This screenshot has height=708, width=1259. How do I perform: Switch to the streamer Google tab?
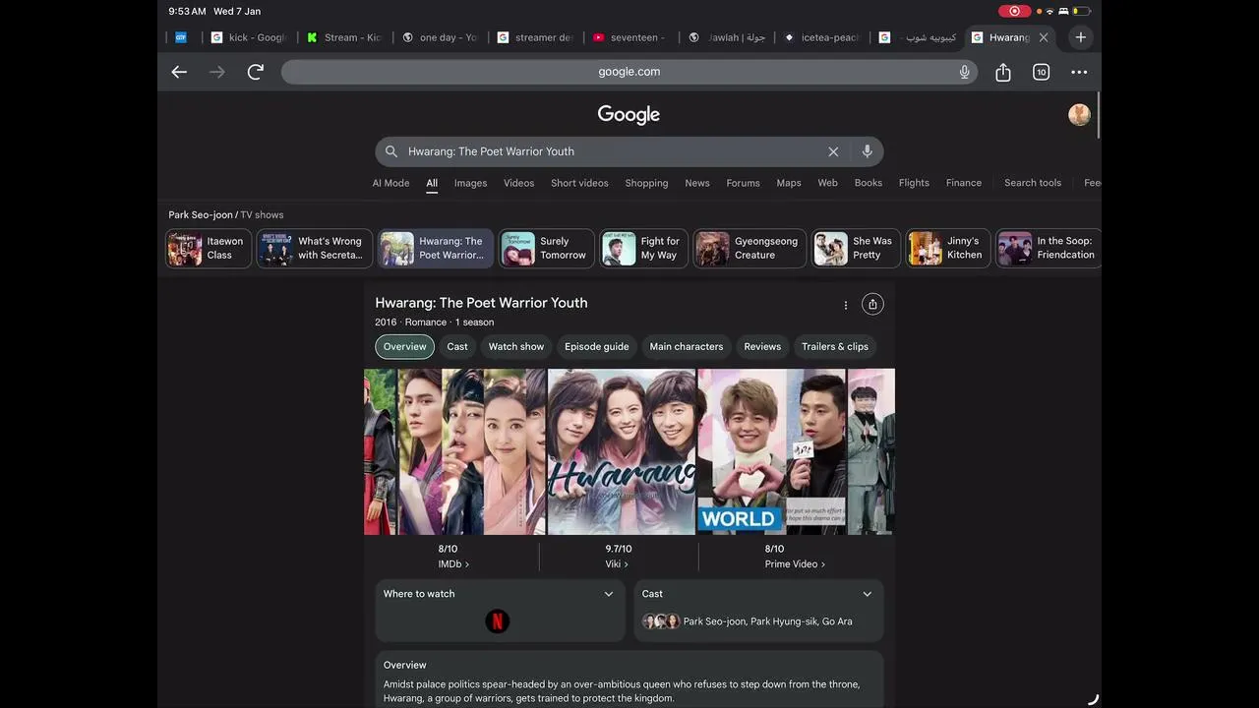point(535,37)
